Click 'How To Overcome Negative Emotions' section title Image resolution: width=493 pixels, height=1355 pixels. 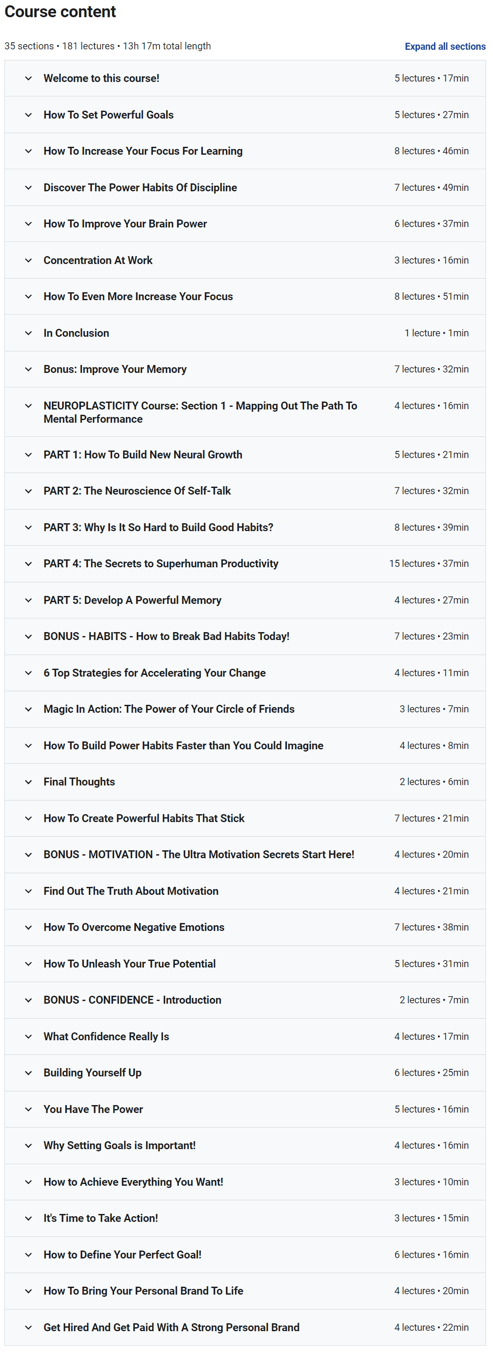coord(134,927)
